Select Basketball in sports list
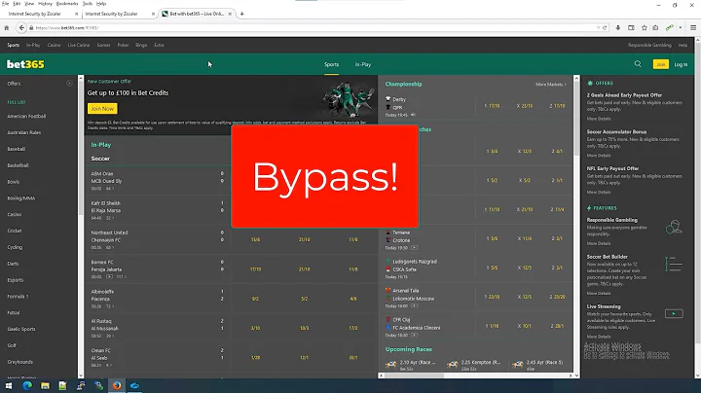 pos(18,165)
